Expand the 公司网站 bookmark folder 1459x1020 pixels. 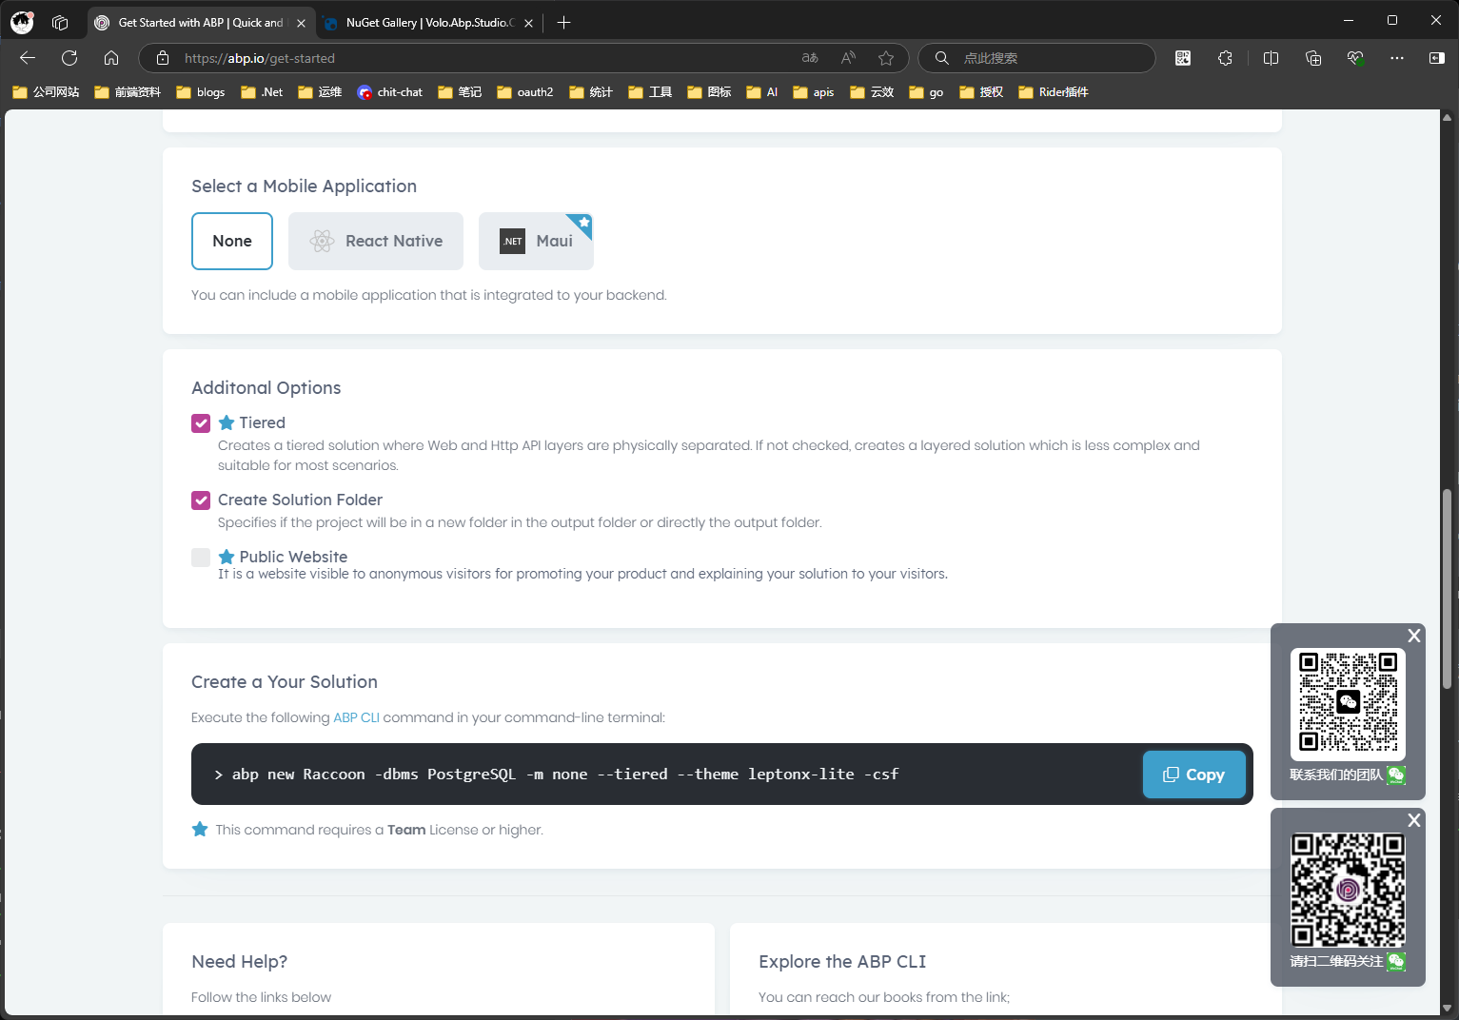pyautogui.click(x=46, y=92)
